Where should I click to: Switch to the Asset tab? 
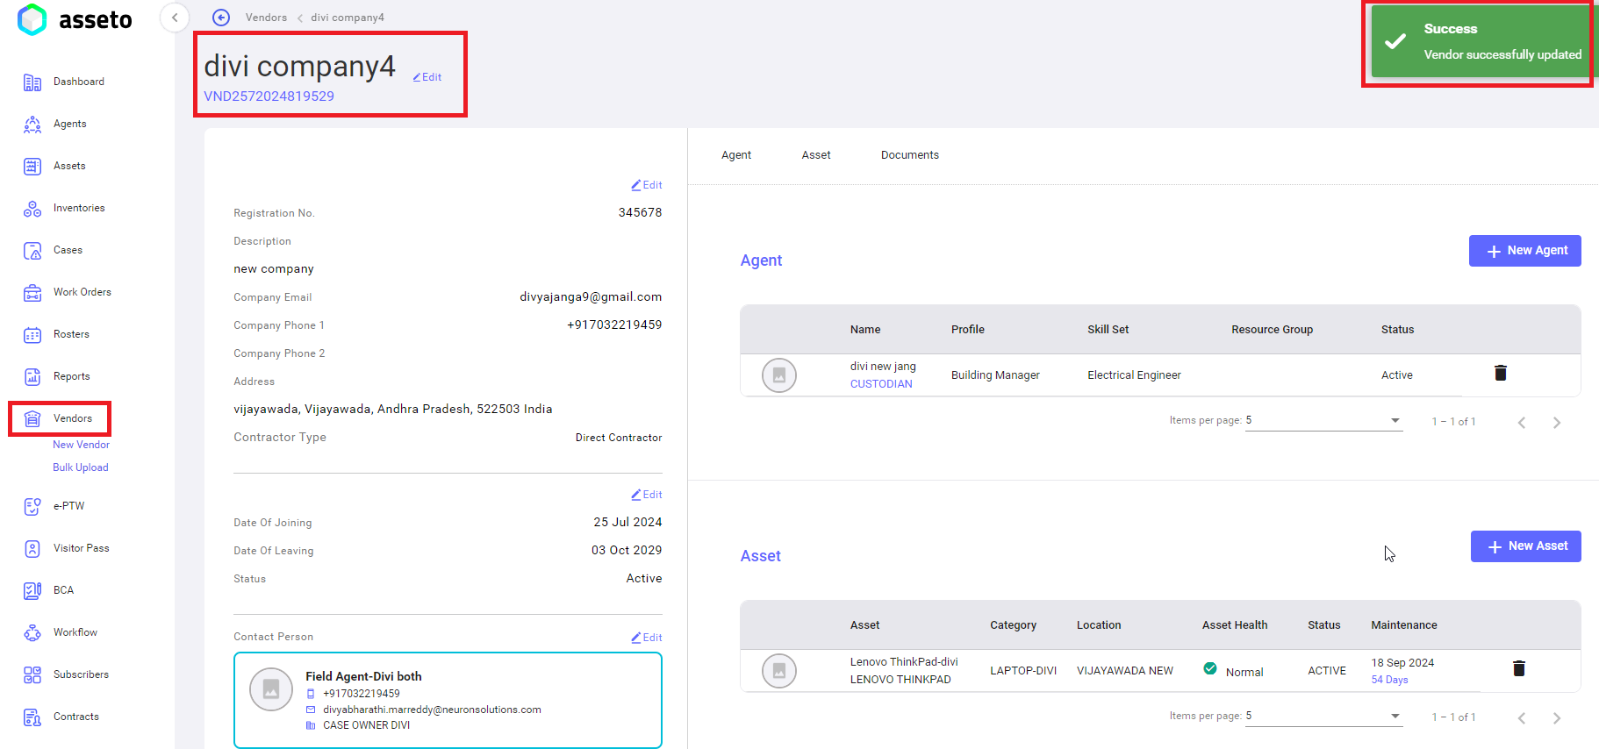click(x=816, y=155)
